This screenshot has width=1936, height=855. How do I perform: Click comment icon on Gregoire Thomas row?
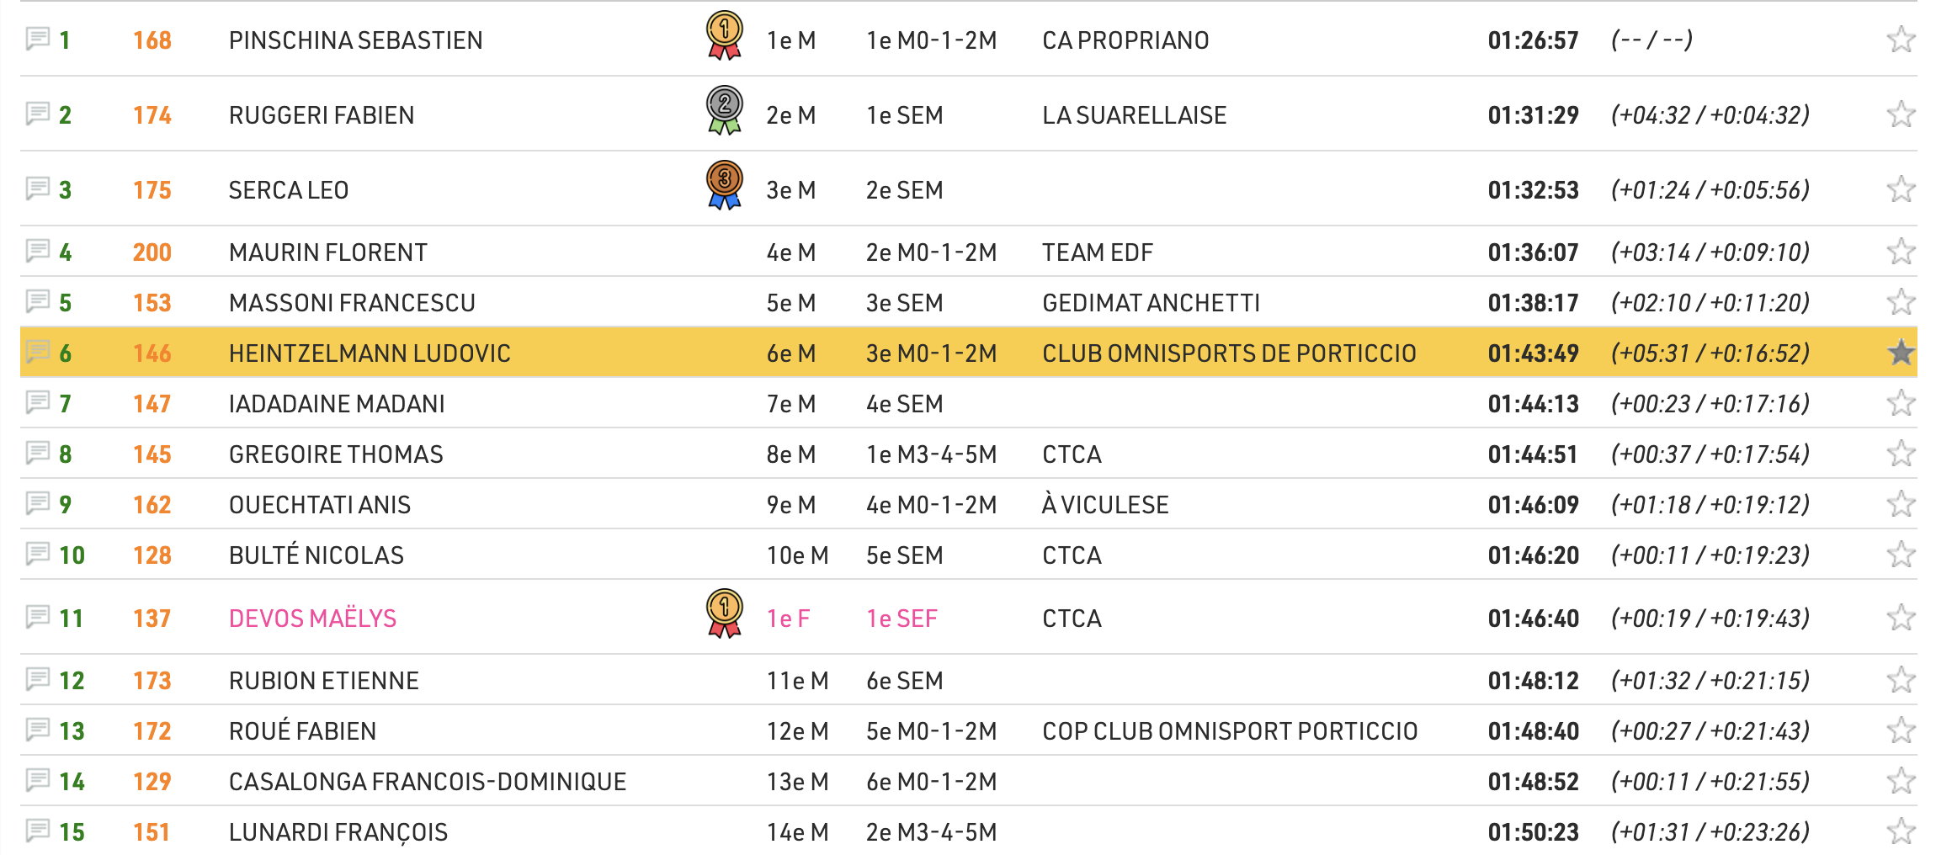(x=37, y=453)
